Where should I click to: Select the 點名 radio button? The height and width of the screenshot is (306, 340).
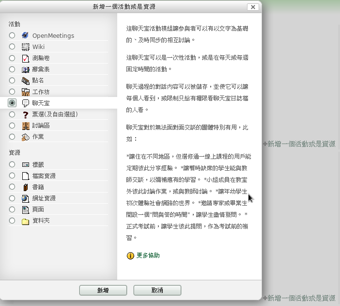point(12,81)
